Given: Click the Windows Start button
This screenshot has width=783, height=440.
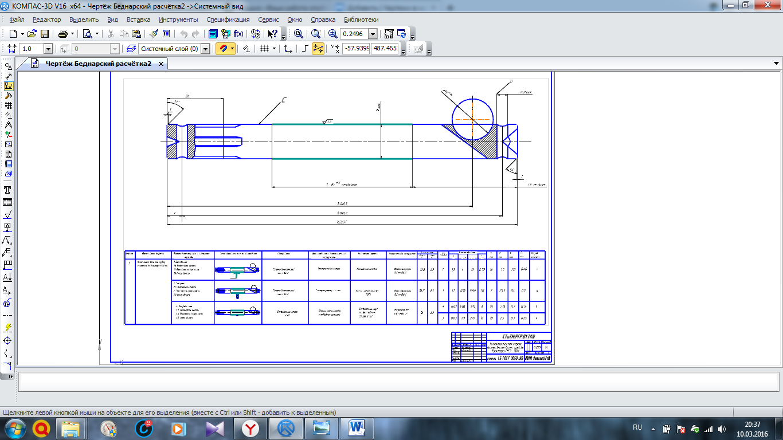Looking at the screenshot, I should coord(14,428).
